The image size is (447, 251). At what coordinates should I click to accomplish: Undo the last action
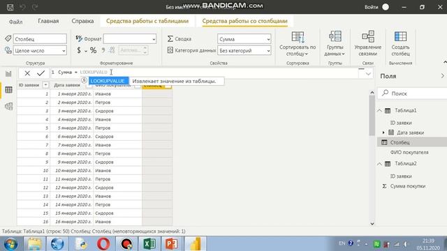pyautogui.click(x=22, y=7)
